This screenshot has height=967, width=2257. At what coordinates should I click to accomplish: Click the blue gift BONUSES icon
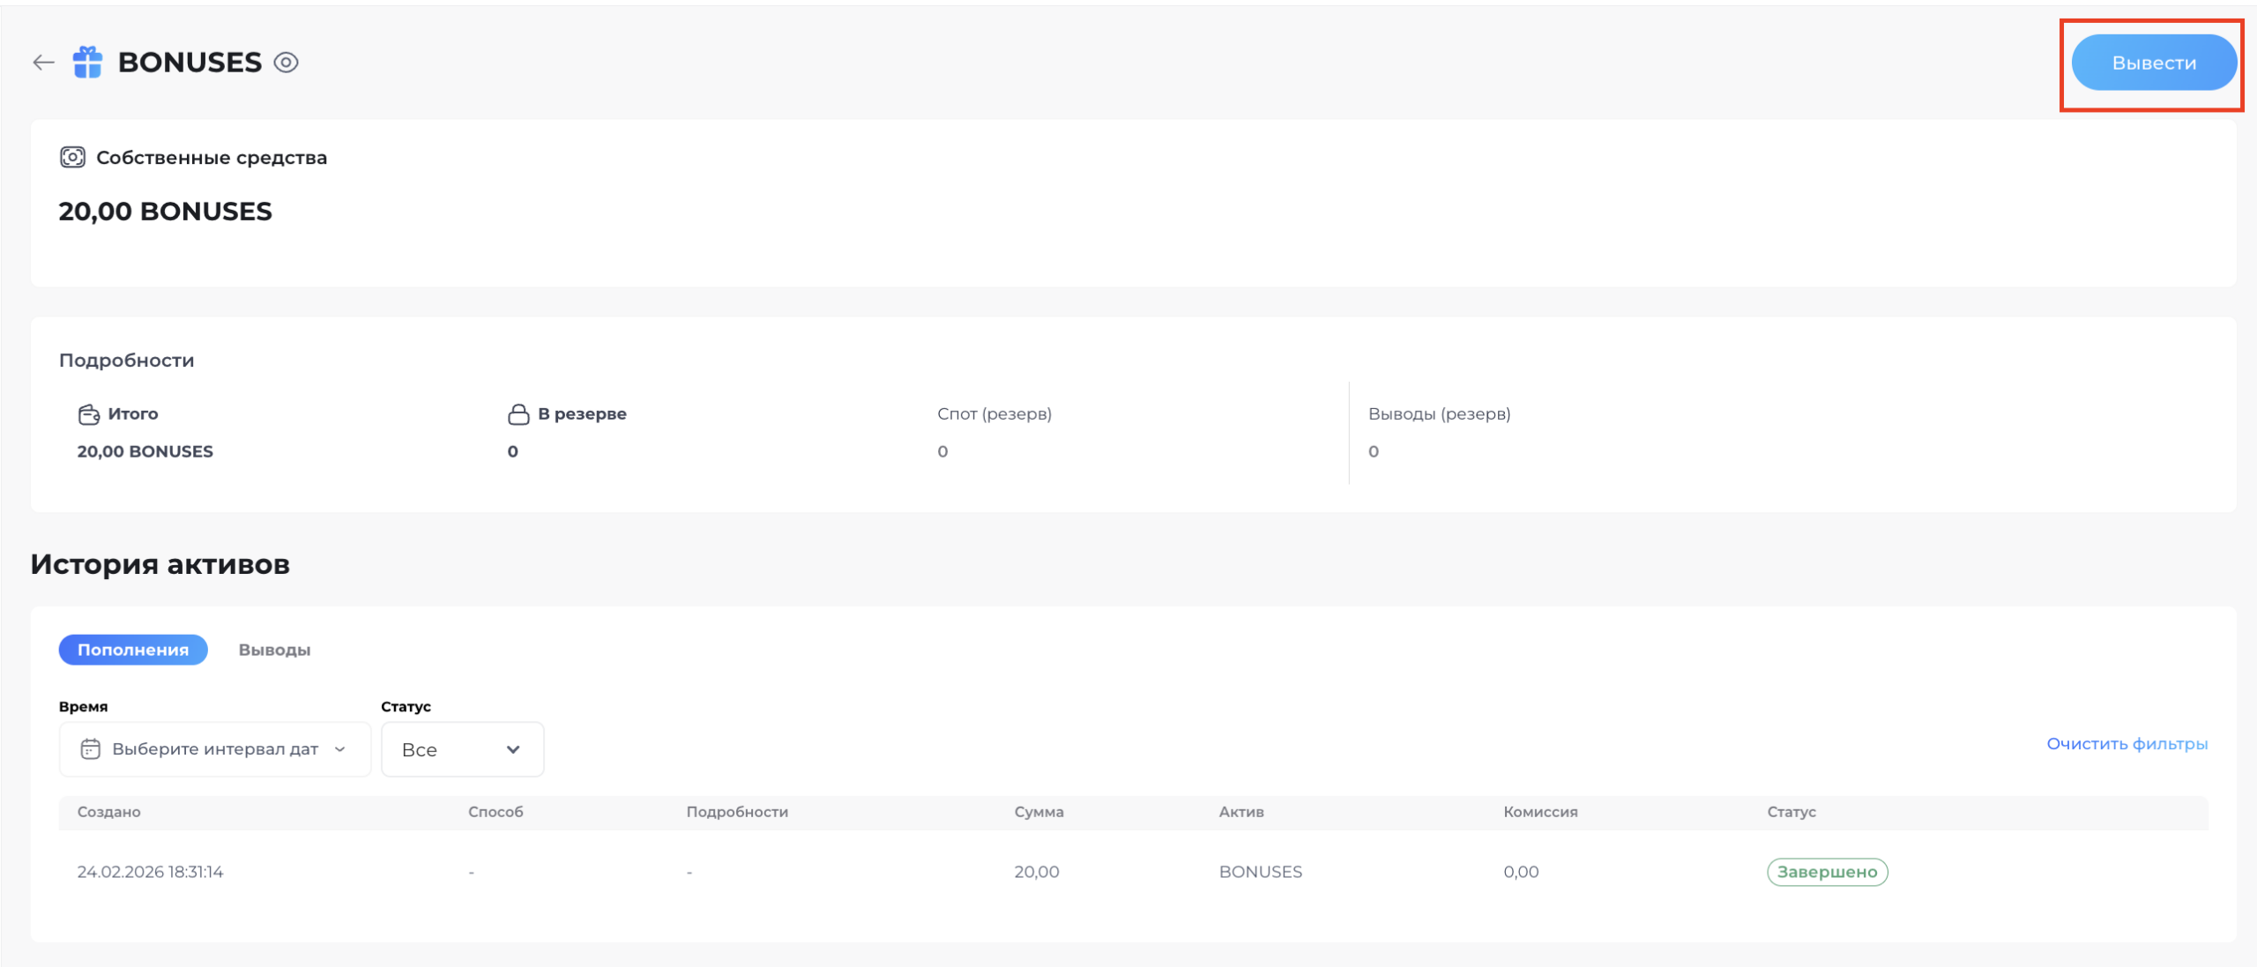click(87, 63)
